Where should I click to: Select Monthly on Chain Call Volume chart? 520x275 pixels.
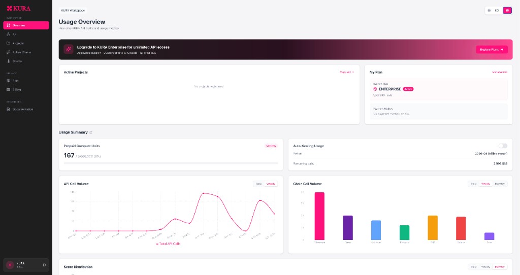(500, 184)
